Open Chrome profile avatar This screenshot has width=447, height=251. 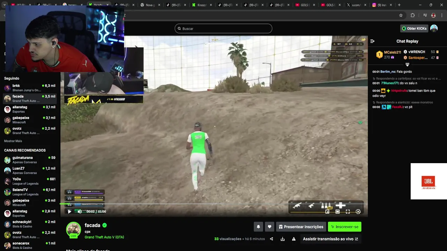tap(433, 15)
